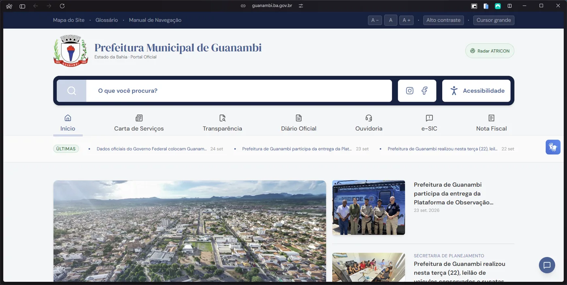Screen dimensions: 567x285
Task: Click the document icon above Diário Oficial
Action: pyautogui.click(x=299, y=118)
